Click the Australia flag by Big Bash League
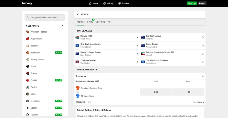Viewport: 228px width, 118px height. pyautogui.click(x=143, y=37)
